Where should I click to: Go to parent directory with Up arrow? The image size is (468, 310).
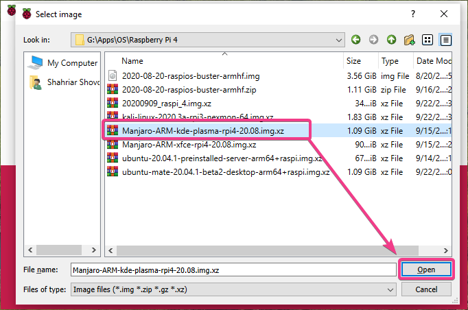391,40
